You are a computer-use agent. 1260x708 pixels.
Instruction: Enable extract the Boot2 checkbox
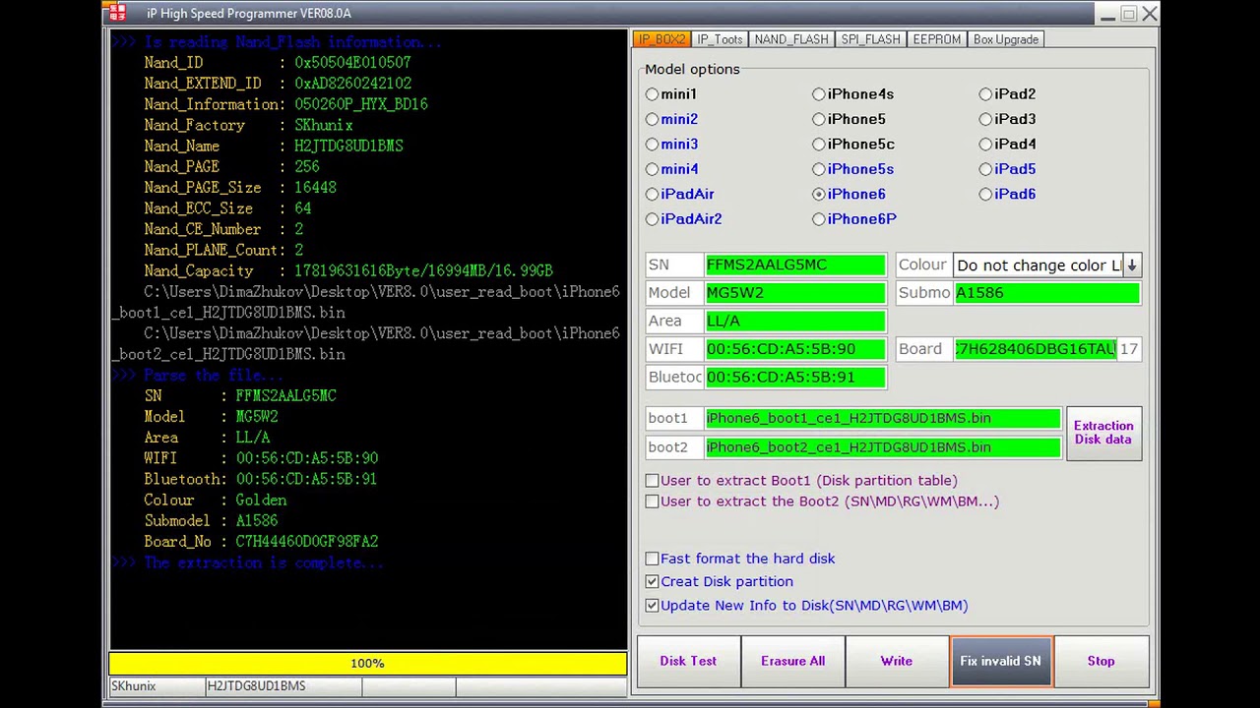coord(652,501)
